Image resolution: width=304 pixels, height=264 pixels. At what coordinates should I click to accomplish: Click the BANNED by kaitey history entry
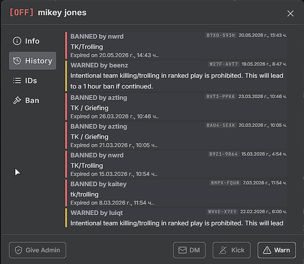pos(176,193)
